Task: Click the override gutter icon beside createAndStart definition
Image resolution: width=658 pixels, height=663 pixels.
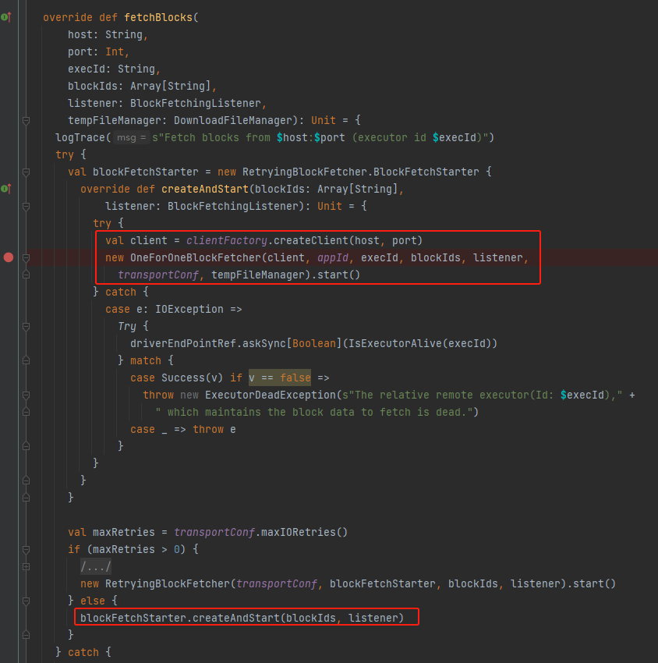Action: coord(6,189)
